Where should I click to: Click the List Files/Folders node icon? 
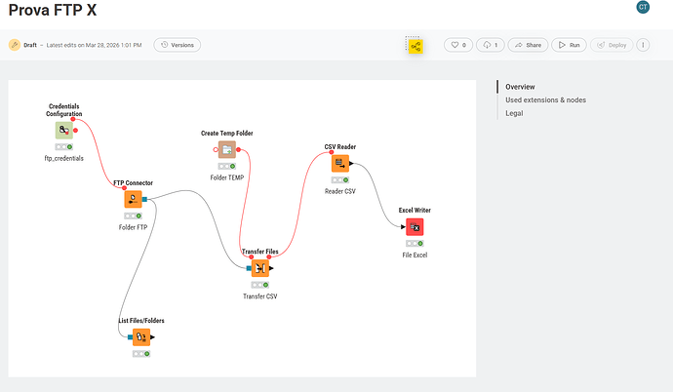(x=140, y=337)
